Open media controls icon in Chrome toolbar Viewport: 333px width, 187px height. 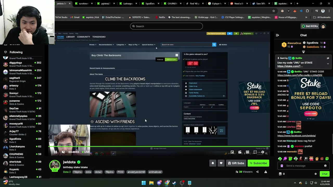(317, 11)
